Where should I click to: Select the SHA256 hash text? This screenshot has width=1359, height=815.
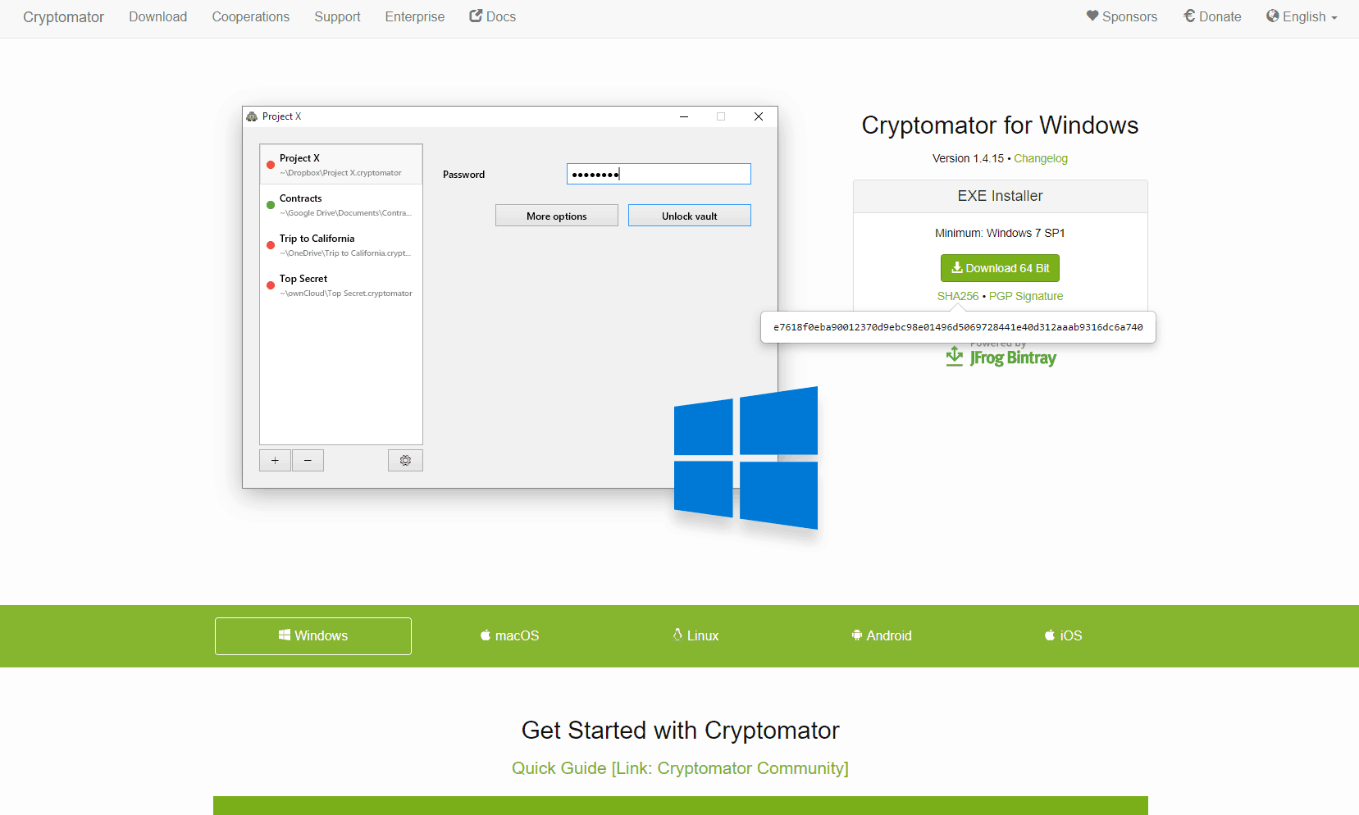click(958, 327)
